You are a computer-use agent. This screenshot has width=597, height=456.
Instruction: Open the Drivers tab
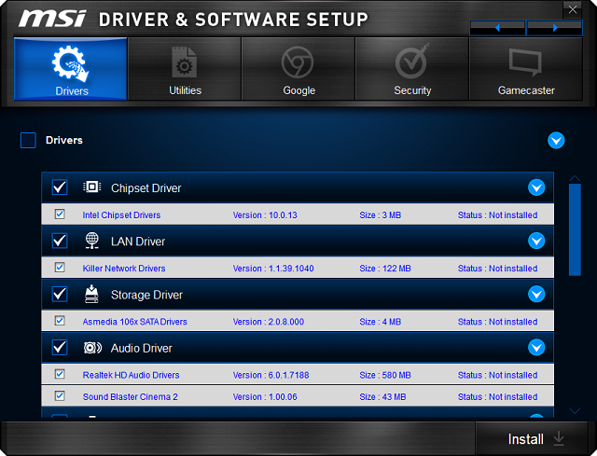(x=71, y=69)
